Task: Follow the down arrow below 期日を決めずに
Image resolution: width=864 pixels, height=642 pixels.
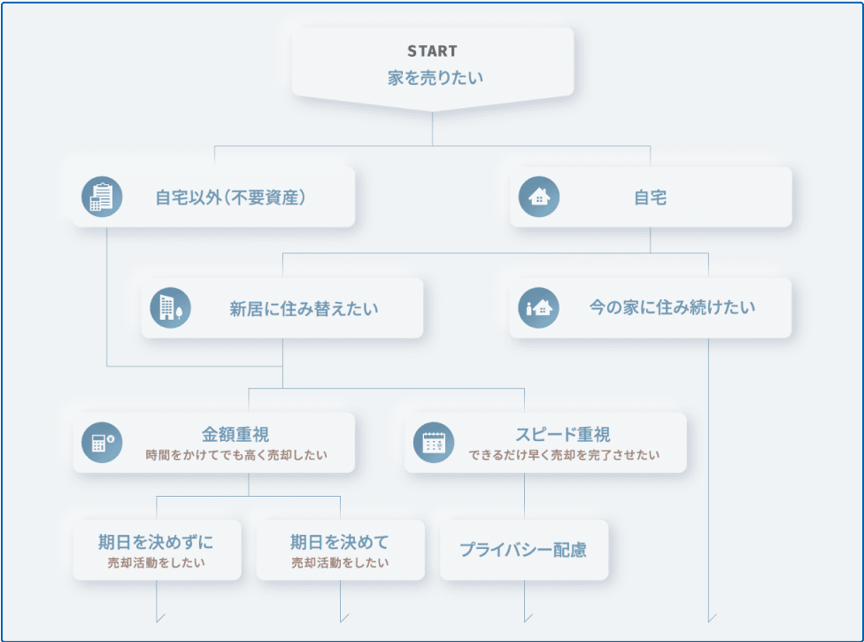Action: [x=158, y=616]
